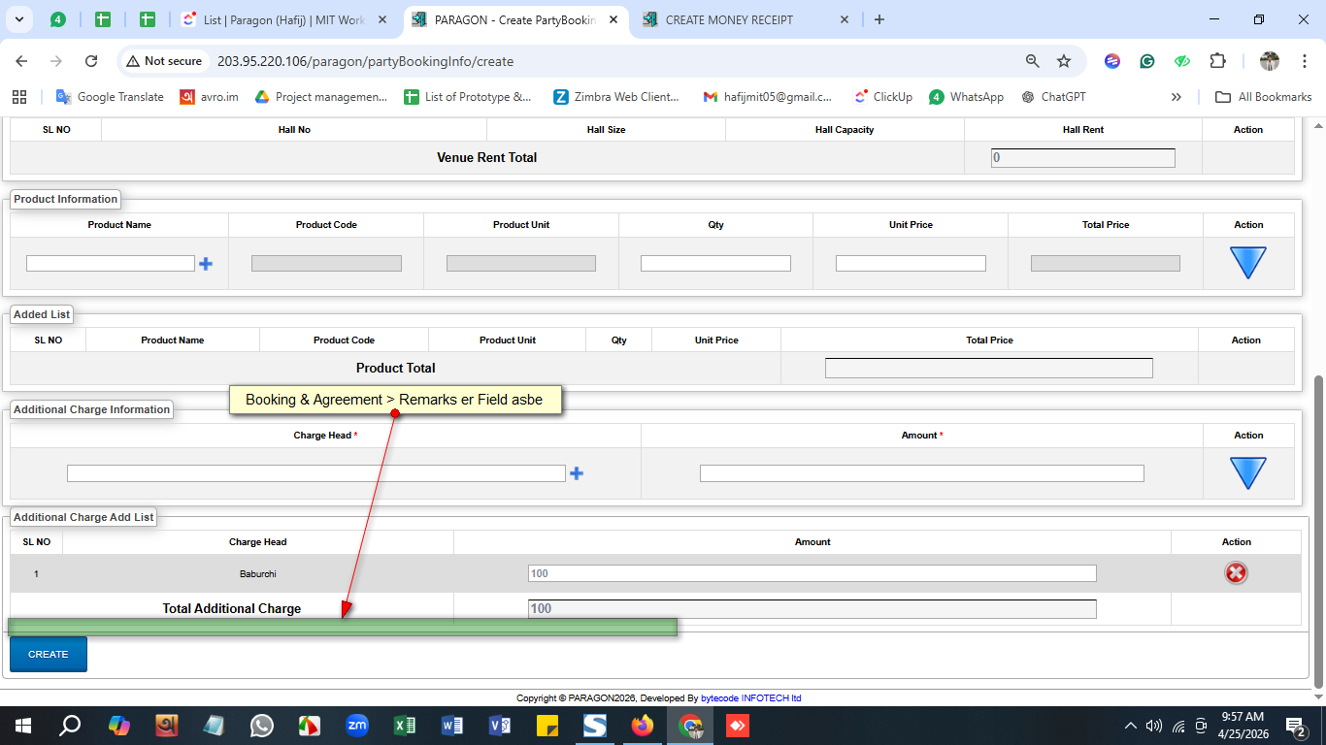This screenshot has width=1326, height=745.
Task: Delete the Baburchi charge row
Action: (1236, 573)
